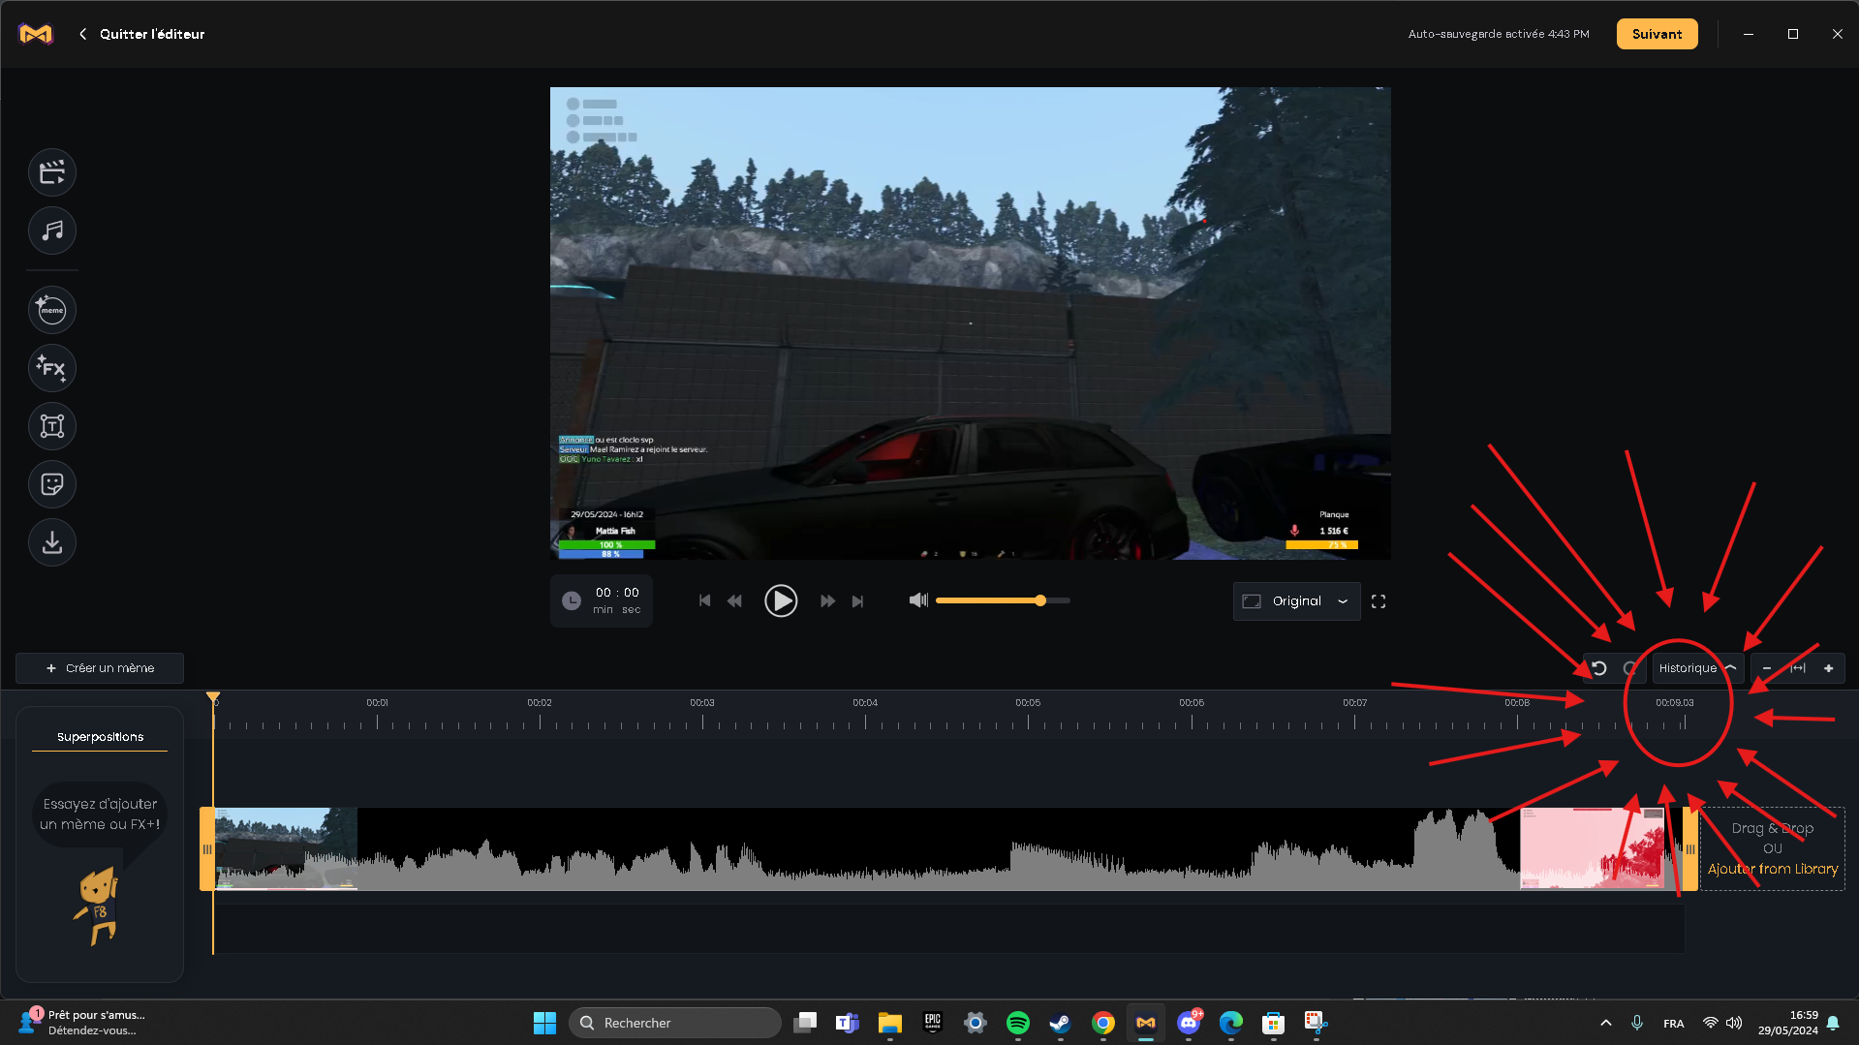Click the left orange trim handle

pos(206,848)
